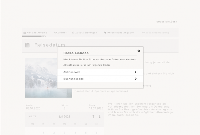The image size is (200, 135).
Task: Select the Persönliche Angaben step tab
Action: (x=119, y=33)
